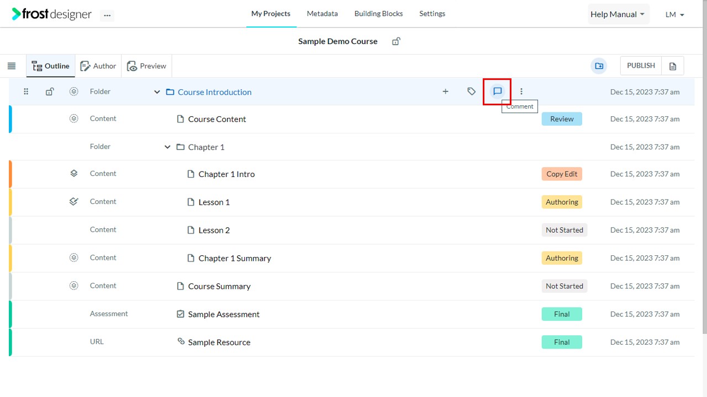Screen dimensions: 707x397
Task: Switch to Author view
Action: (98, 66)
